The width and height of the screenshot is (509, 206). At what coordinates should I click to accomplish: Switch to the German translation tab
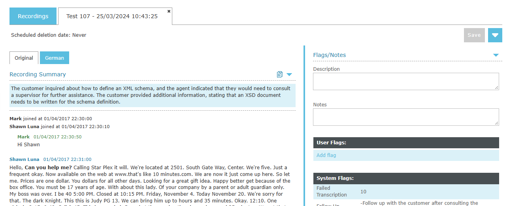[x=55, y=58]
